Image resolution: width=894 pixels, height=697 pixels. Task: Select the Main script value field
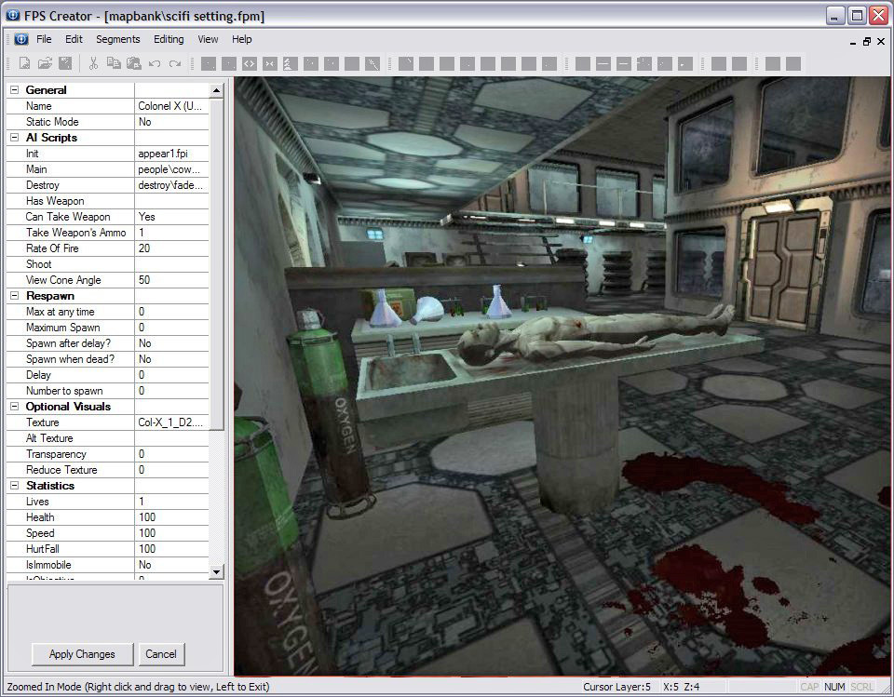(171, 169)
